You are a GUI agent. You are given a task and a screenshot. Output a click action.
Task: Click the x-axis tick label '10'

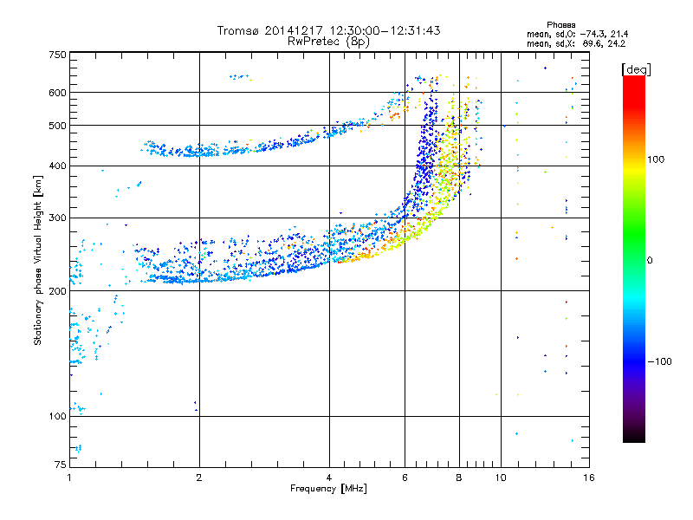501,478
